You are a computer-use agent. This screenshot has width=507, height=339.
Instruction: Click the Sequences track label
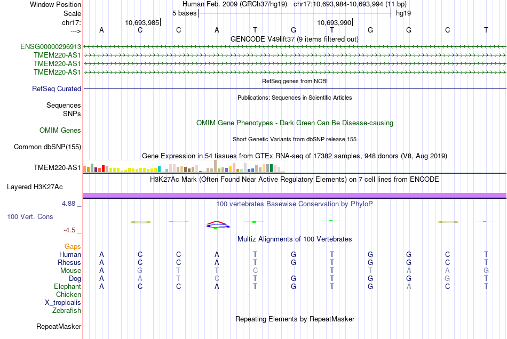click(x=64, y=105)
